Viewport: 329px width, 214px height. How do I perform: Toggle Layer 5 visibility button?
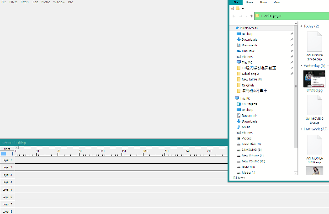[x=7, y=189]
